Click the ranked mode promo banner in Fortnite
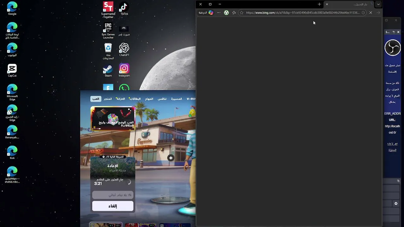This screenshot has height=227, width=404. (x=113, y=118)
